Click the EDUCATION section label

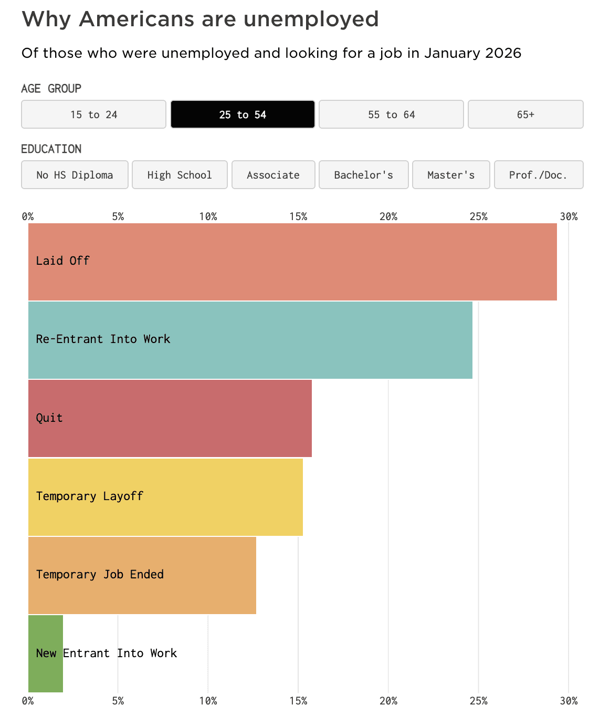point(51,149)
